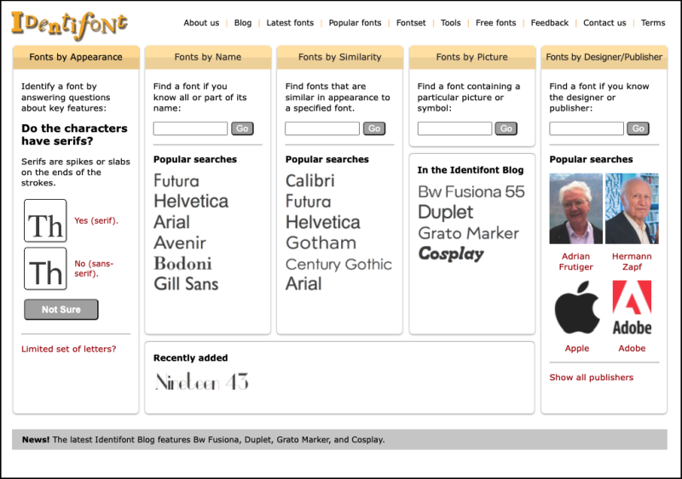Choose the 'Yes (serif).' link
Image resolution: width=682 pixels, height=479 pixels.
(x=96, y=220)
